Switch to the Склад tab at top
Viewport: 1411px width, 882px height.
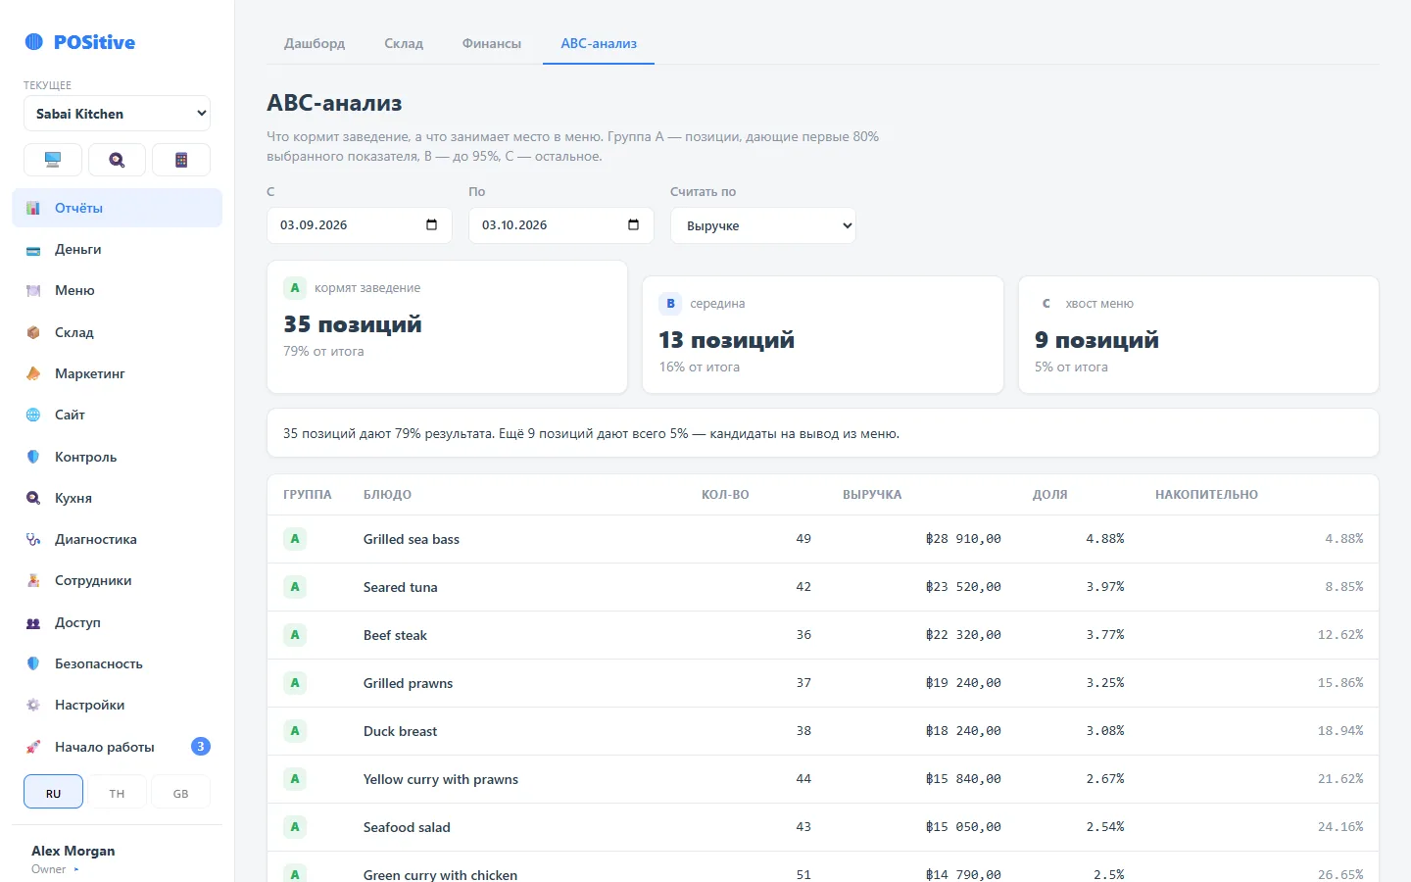tap(404, 43)
